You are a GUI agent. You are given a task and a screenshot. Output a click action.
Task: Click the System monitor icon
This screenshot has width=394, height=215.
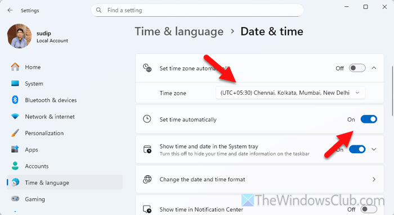click(x=15, y=84)
